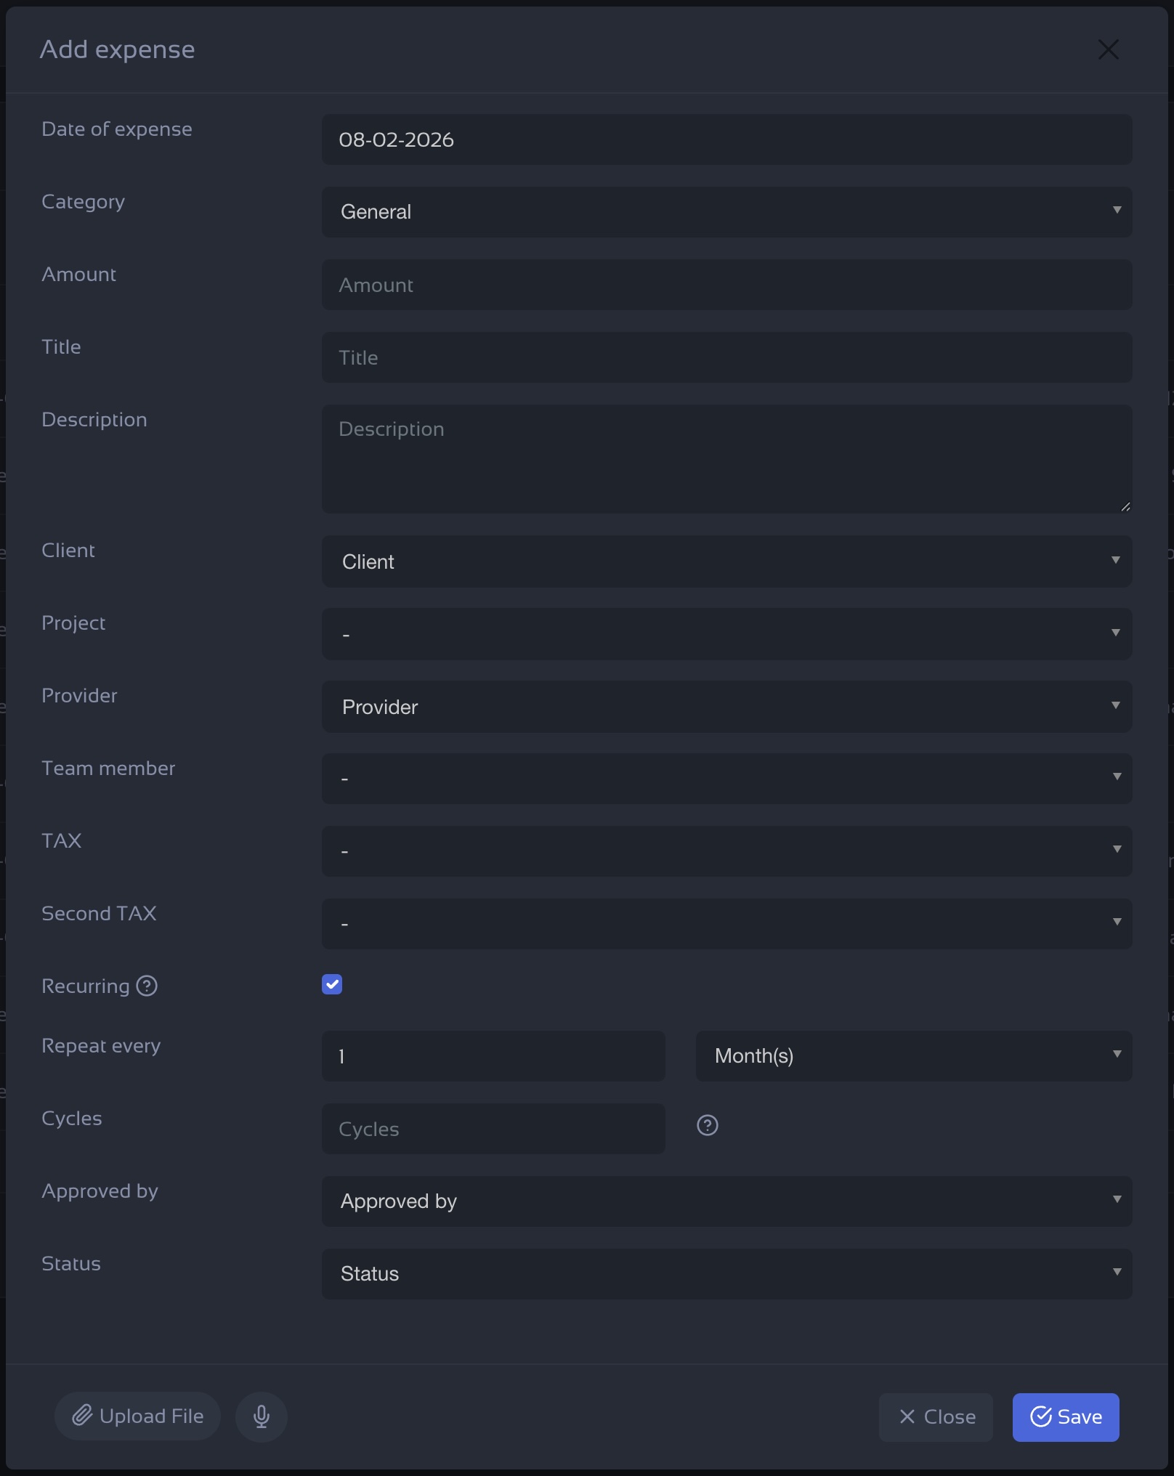Open the Second TAX dropdown

[x=726, y=924]
